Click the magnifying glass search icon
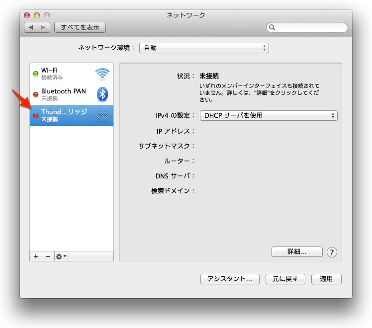372x328 pixels. coord(272,27)
